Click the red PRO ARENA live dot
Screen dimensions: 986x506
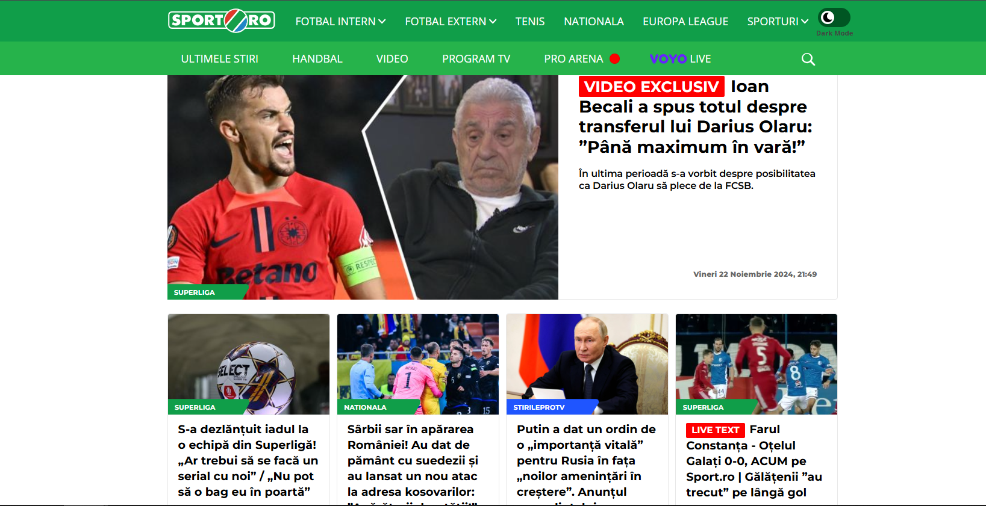click(x=614, y=58)
